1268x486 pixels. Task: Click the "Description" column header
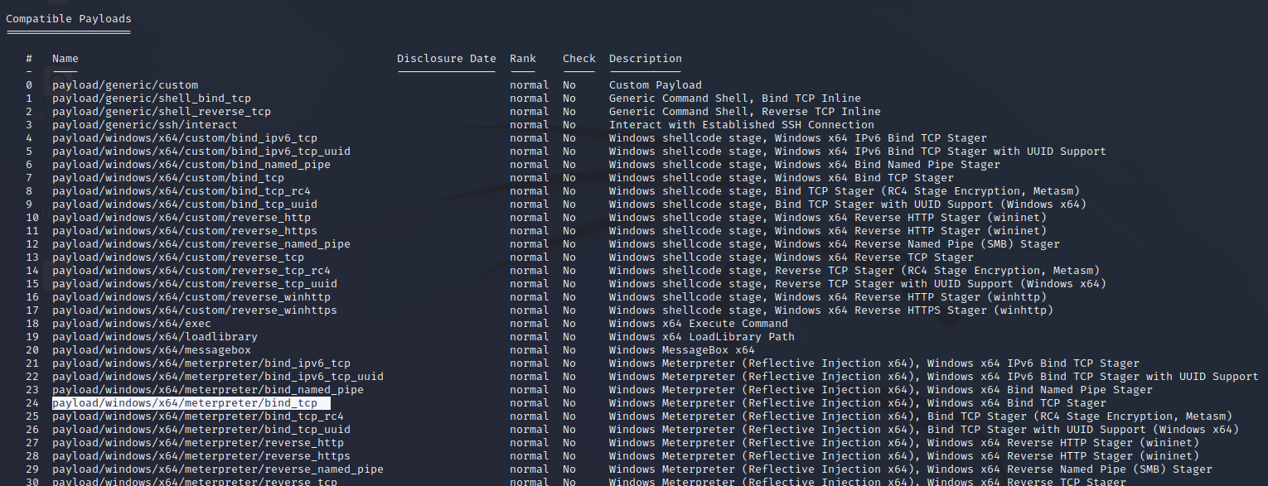[646, 59]
